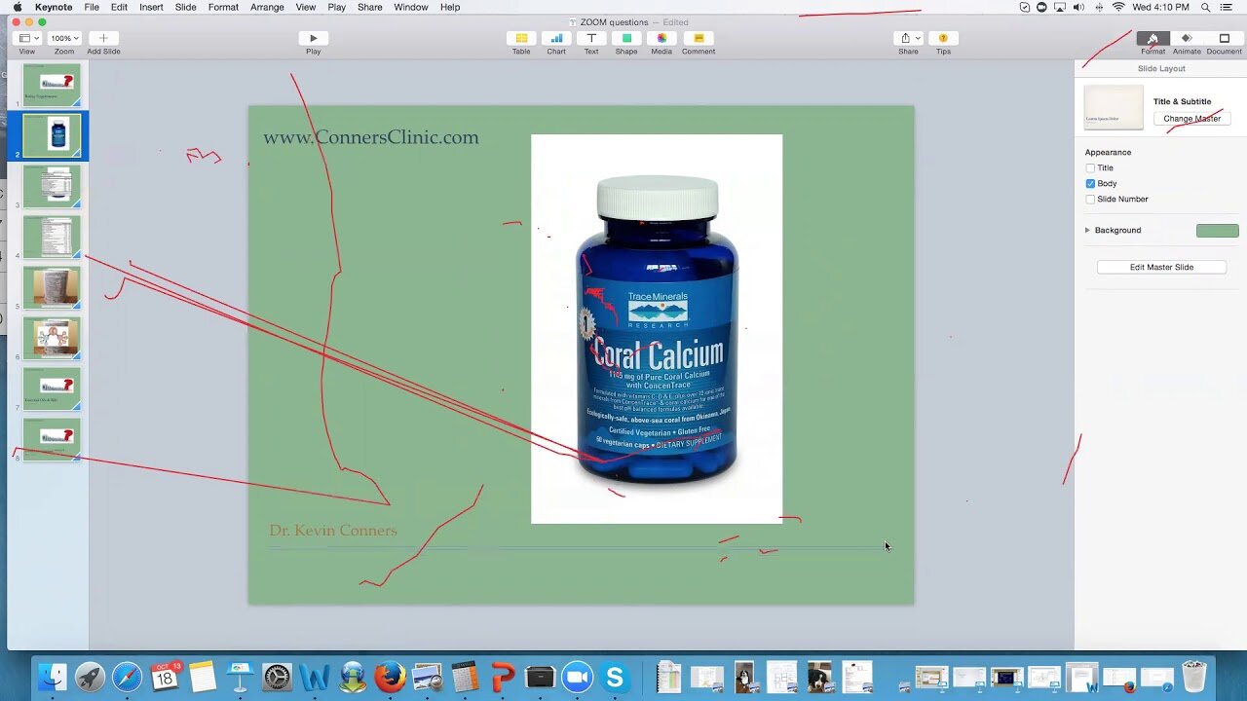The image size is (1247, 701).
Task: Open Keynote icon in the Dock
Action: pos(240,677)
